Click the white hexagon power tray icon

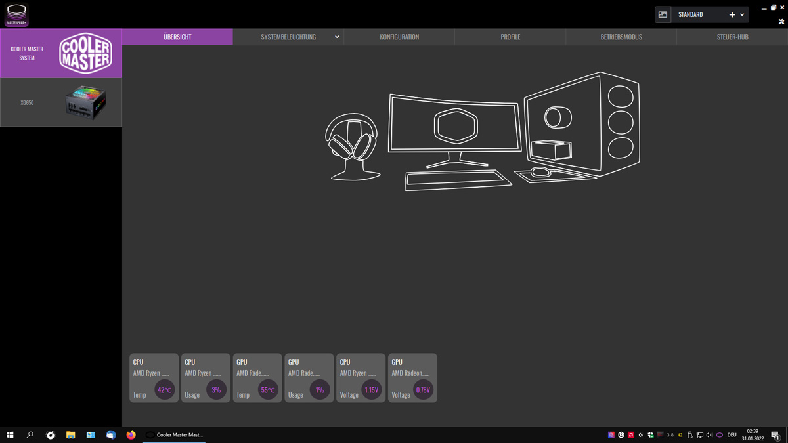point(621,435)
